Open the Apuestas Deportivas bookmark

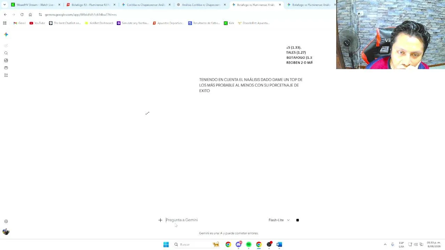point(168,23)
